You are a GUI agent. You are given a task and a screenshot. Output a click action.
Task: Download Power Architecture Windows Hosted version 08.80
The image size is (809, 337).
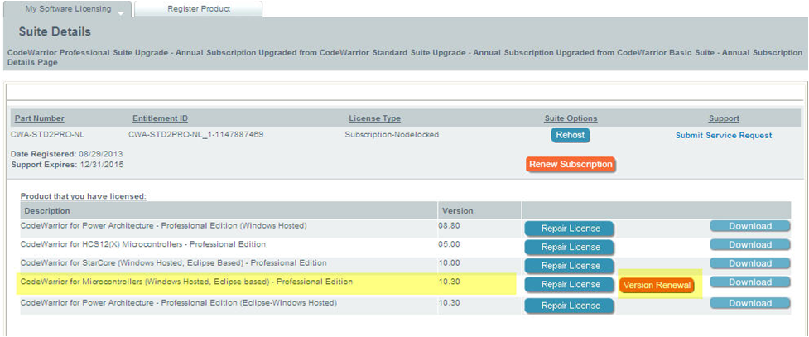click(749, 226)
